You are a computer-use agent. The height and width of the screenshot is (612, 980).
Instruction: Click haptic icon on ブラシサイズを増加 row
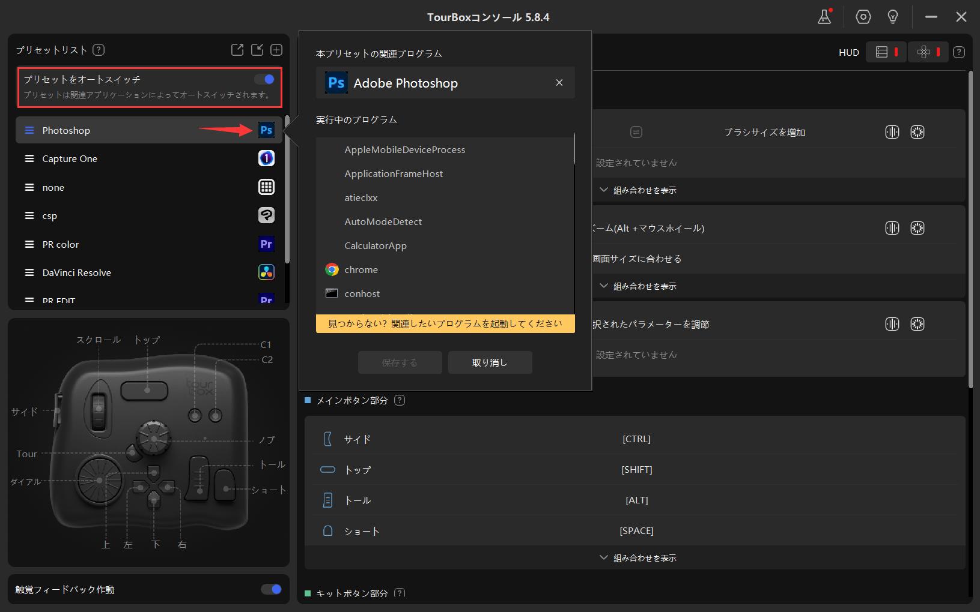892,132
